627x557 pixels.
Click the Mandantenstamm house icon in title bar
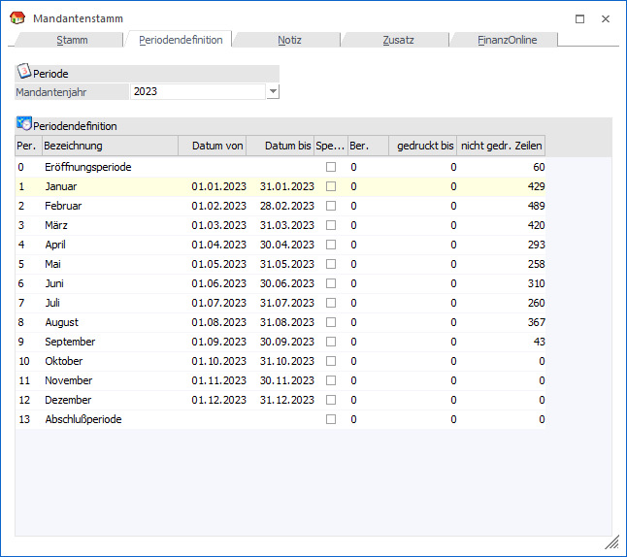point(16,18)
